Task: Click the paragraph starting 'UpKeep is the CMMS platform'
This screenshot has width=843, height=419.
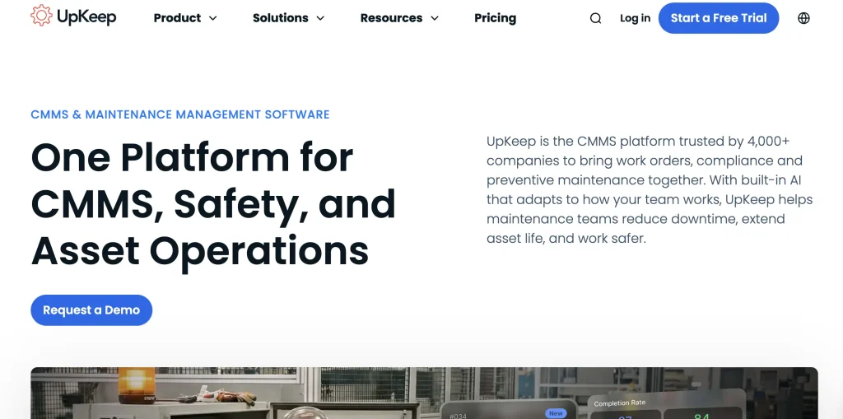Action: [x=650, y=190]
